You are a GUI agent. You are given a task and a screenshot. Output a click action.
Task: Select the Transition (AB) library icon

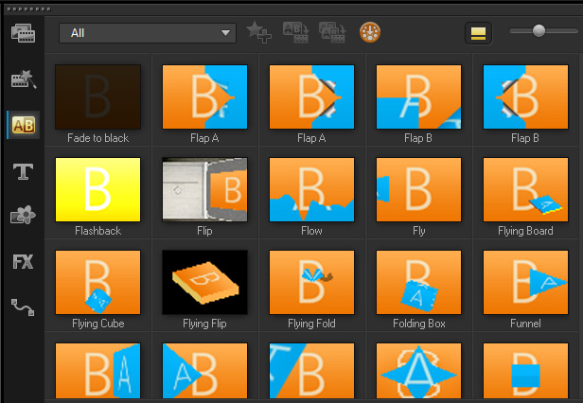[x=22, y=125]
